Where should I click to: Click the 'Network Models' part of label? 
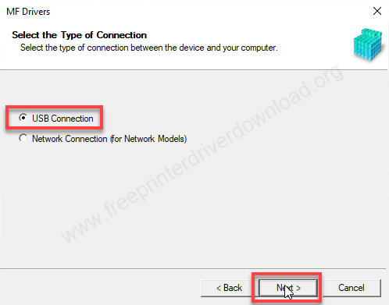[x=155, y=139]
